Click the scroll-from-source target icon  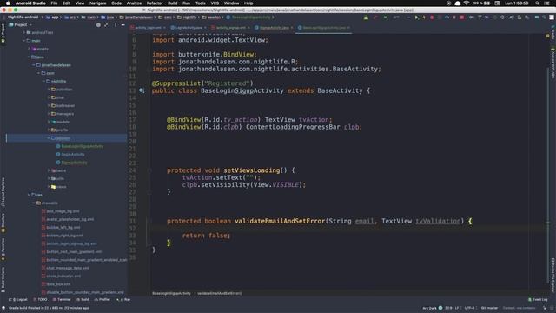98,25
